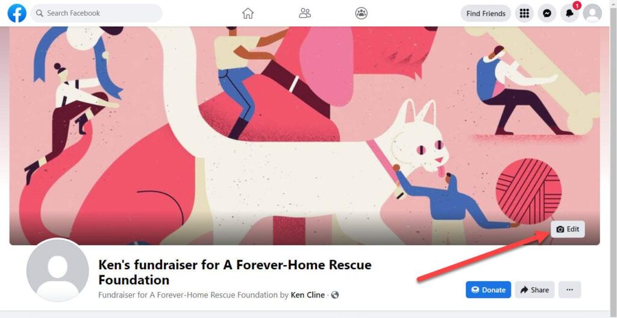Viewport: 617px width, 318px height.
Task: Click the fundraiser title heading
Action: pyautogui.click(x=234, y=272)
